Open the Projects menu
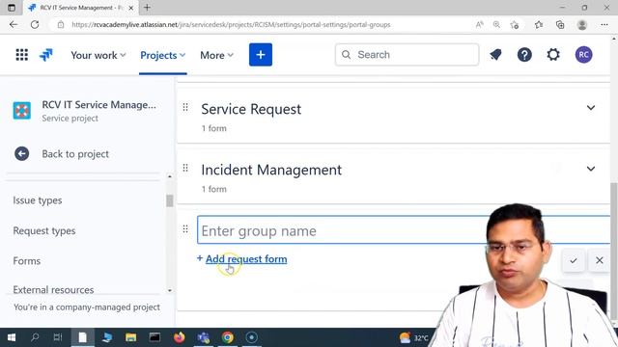Screen dimensions: 618x347 coord(163,55)
